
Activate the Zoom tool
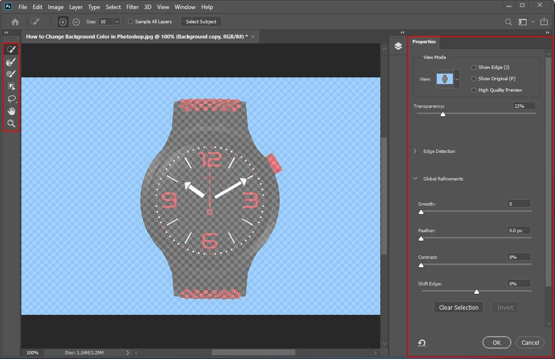[11, 123]
